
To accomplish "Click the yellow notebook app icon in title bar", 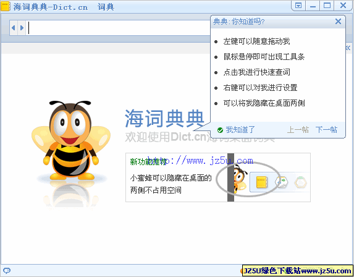I will click(6, 6).
